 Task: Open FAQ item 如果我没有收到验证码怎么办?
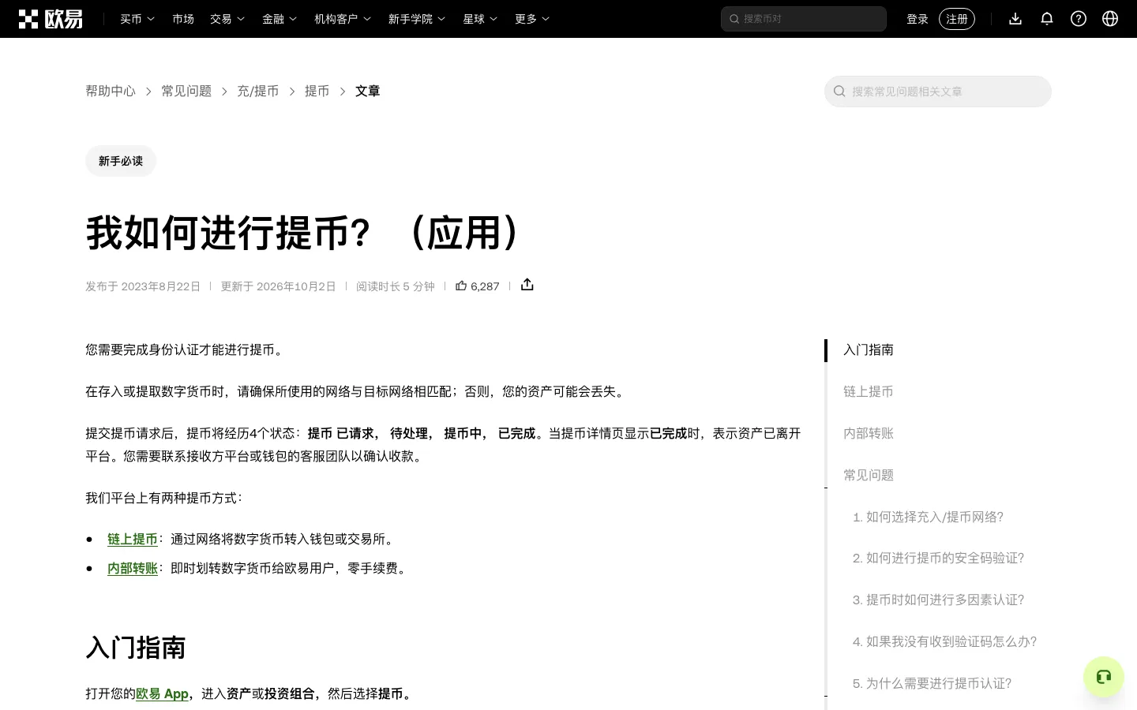[944, 642]
